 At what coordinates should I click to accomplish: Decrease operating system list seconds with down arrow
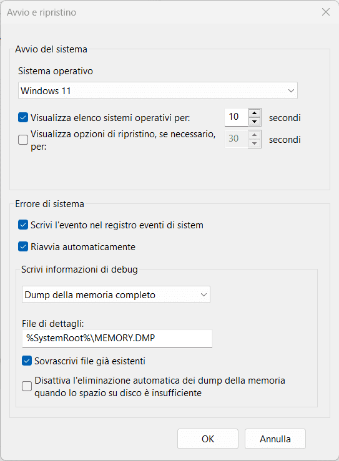[255, 121]
